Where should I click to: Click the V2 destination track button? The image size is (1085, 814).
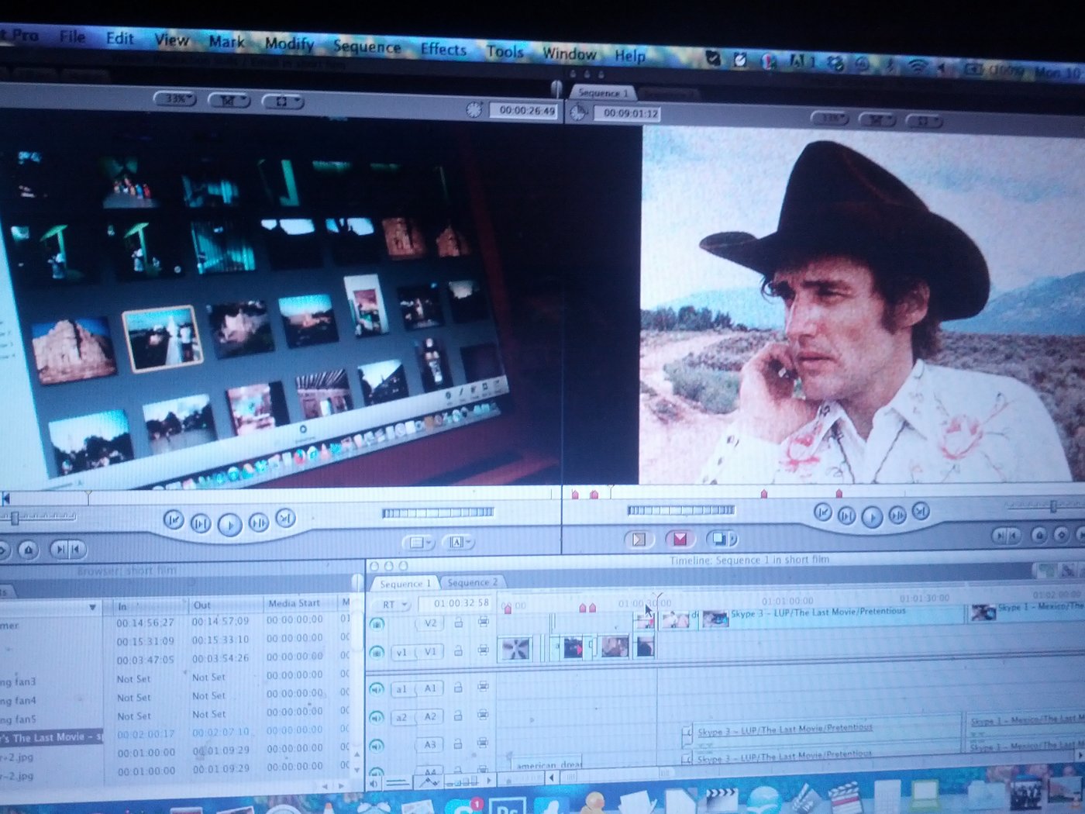click(x=430, y=623)
